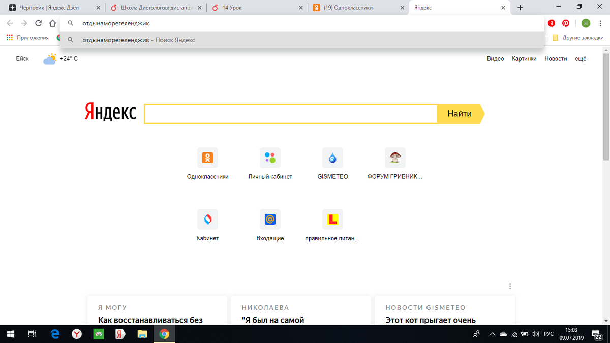Click the Яндекс logo
Screen dimensions: 610x343
pyautogui.click(x=110, y=112)
